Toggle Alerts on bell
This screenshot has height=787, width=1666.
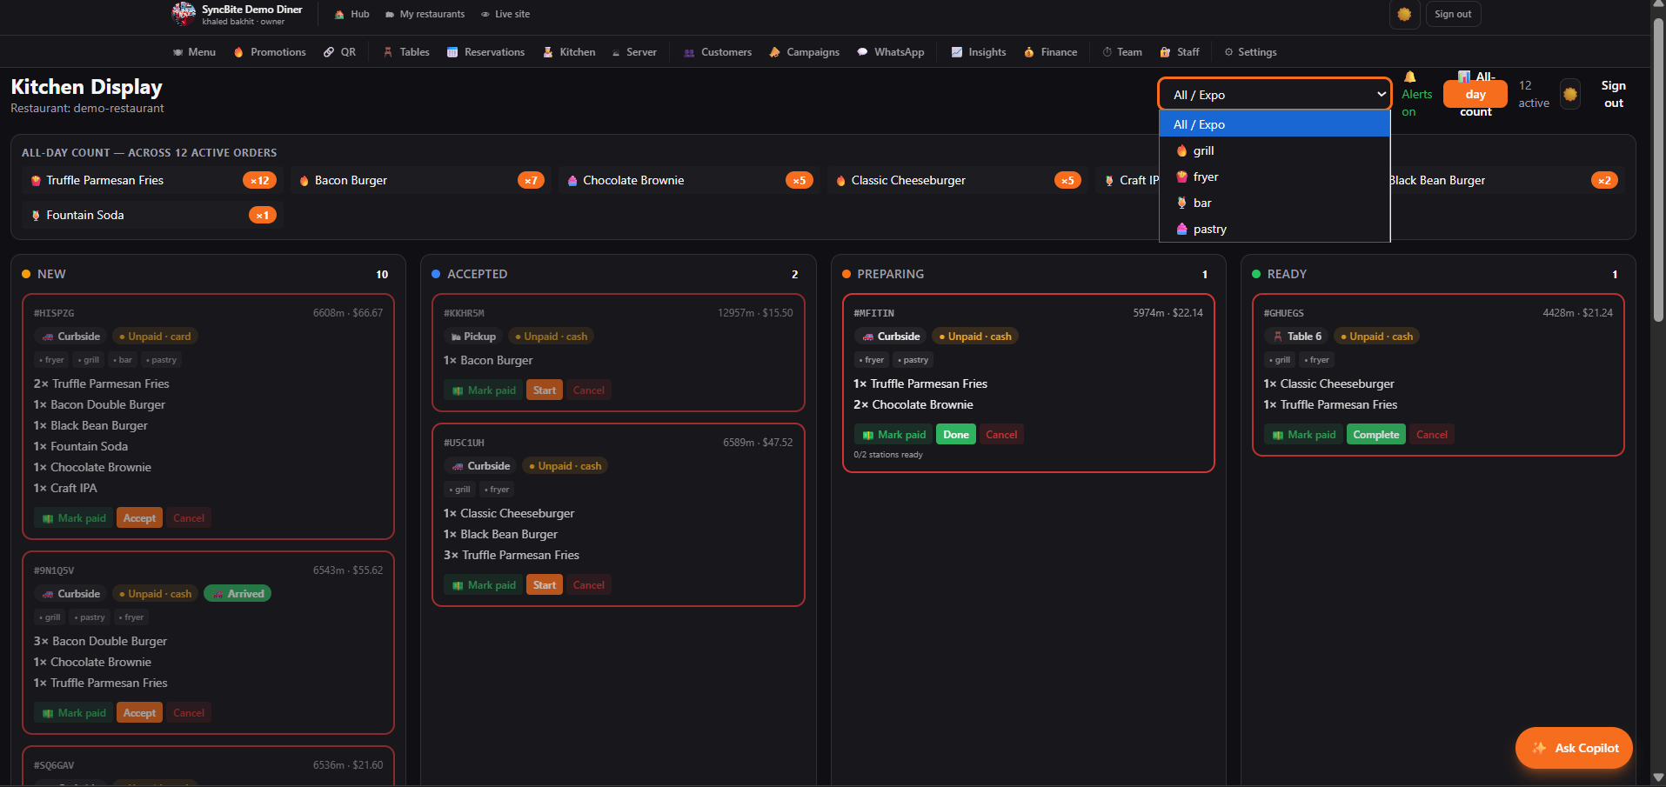click(x=1416, y=94)
